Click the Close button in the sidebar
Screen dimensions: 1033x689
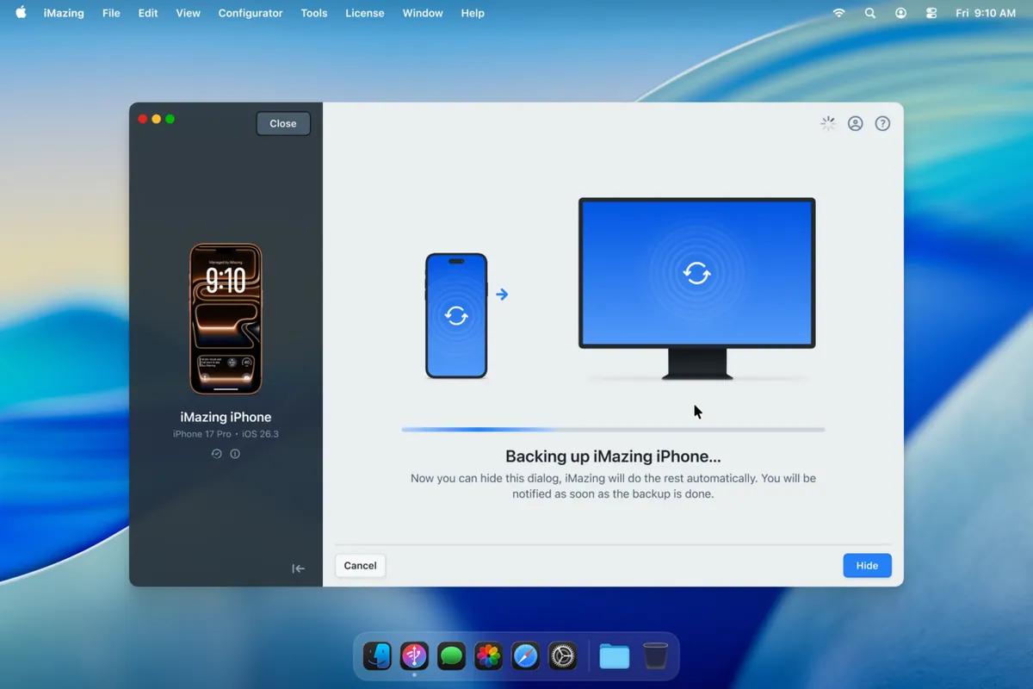click(x=283, y=123)
